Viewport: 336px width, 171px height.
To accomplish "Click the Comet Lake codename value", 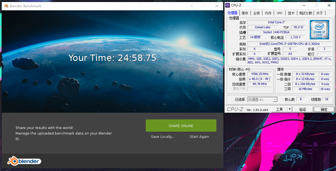I will (262, 27).
